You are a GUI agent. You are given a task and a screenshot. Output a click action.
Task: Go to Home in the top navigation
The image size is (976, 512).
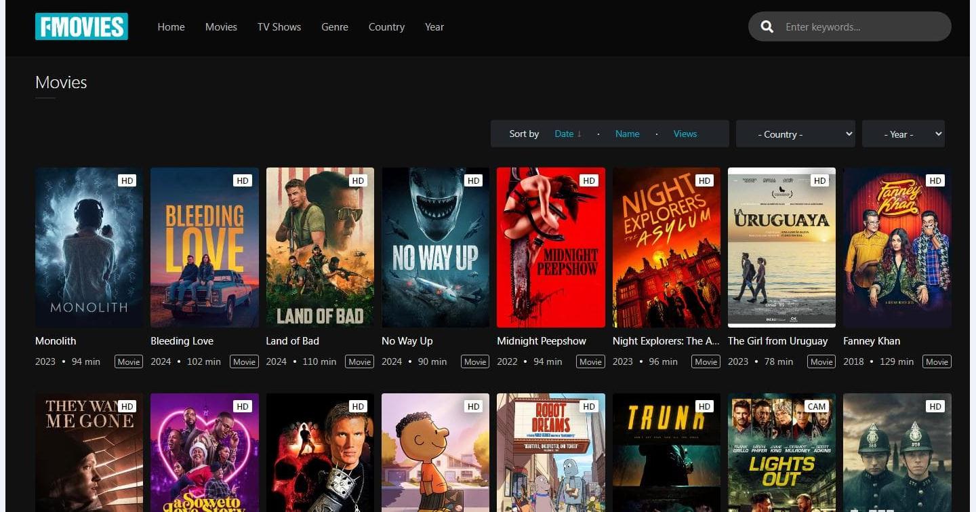click(x=171, y=27)
